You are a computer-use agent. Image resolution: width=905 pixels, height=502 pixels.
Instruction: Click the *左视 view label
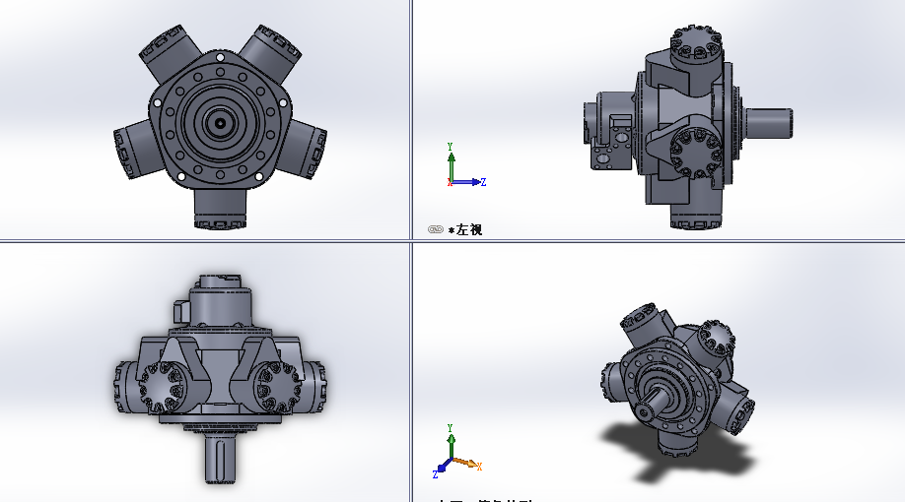click(x=465, y=230)
